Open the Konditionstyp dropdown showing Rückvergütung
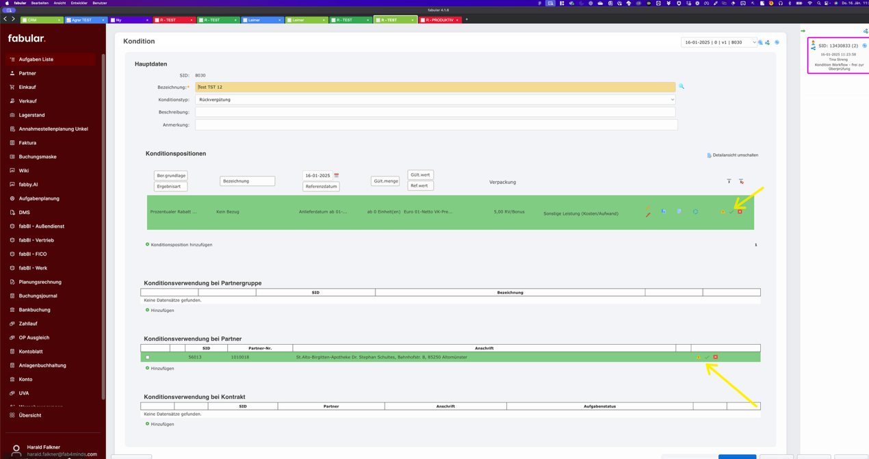Screen dimensions: 869x459 (435, 100)
